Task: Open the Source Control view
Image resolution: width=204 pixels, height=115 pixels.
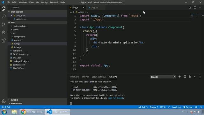Action: [4, 24]
